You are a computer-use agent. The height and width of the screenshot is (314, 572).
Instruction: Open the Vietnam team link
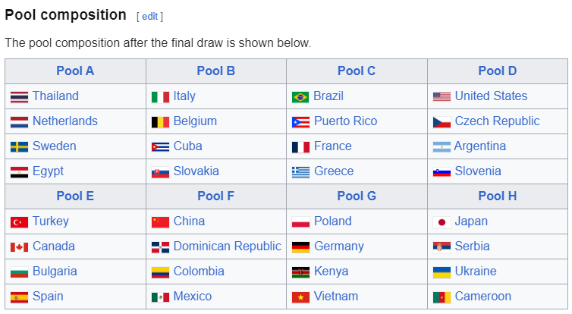pos(336,296)
